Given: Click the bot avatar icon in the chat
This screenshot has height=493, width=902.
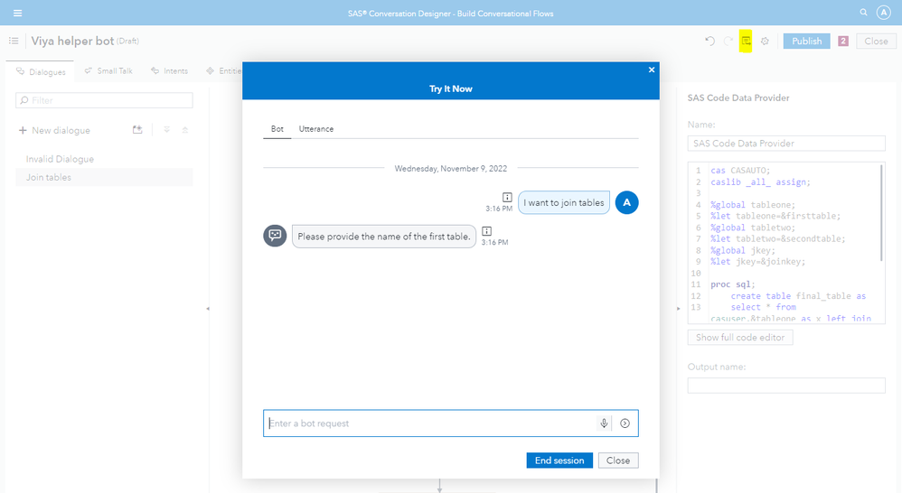Looking at the screenshot, I should coord(275,236).
